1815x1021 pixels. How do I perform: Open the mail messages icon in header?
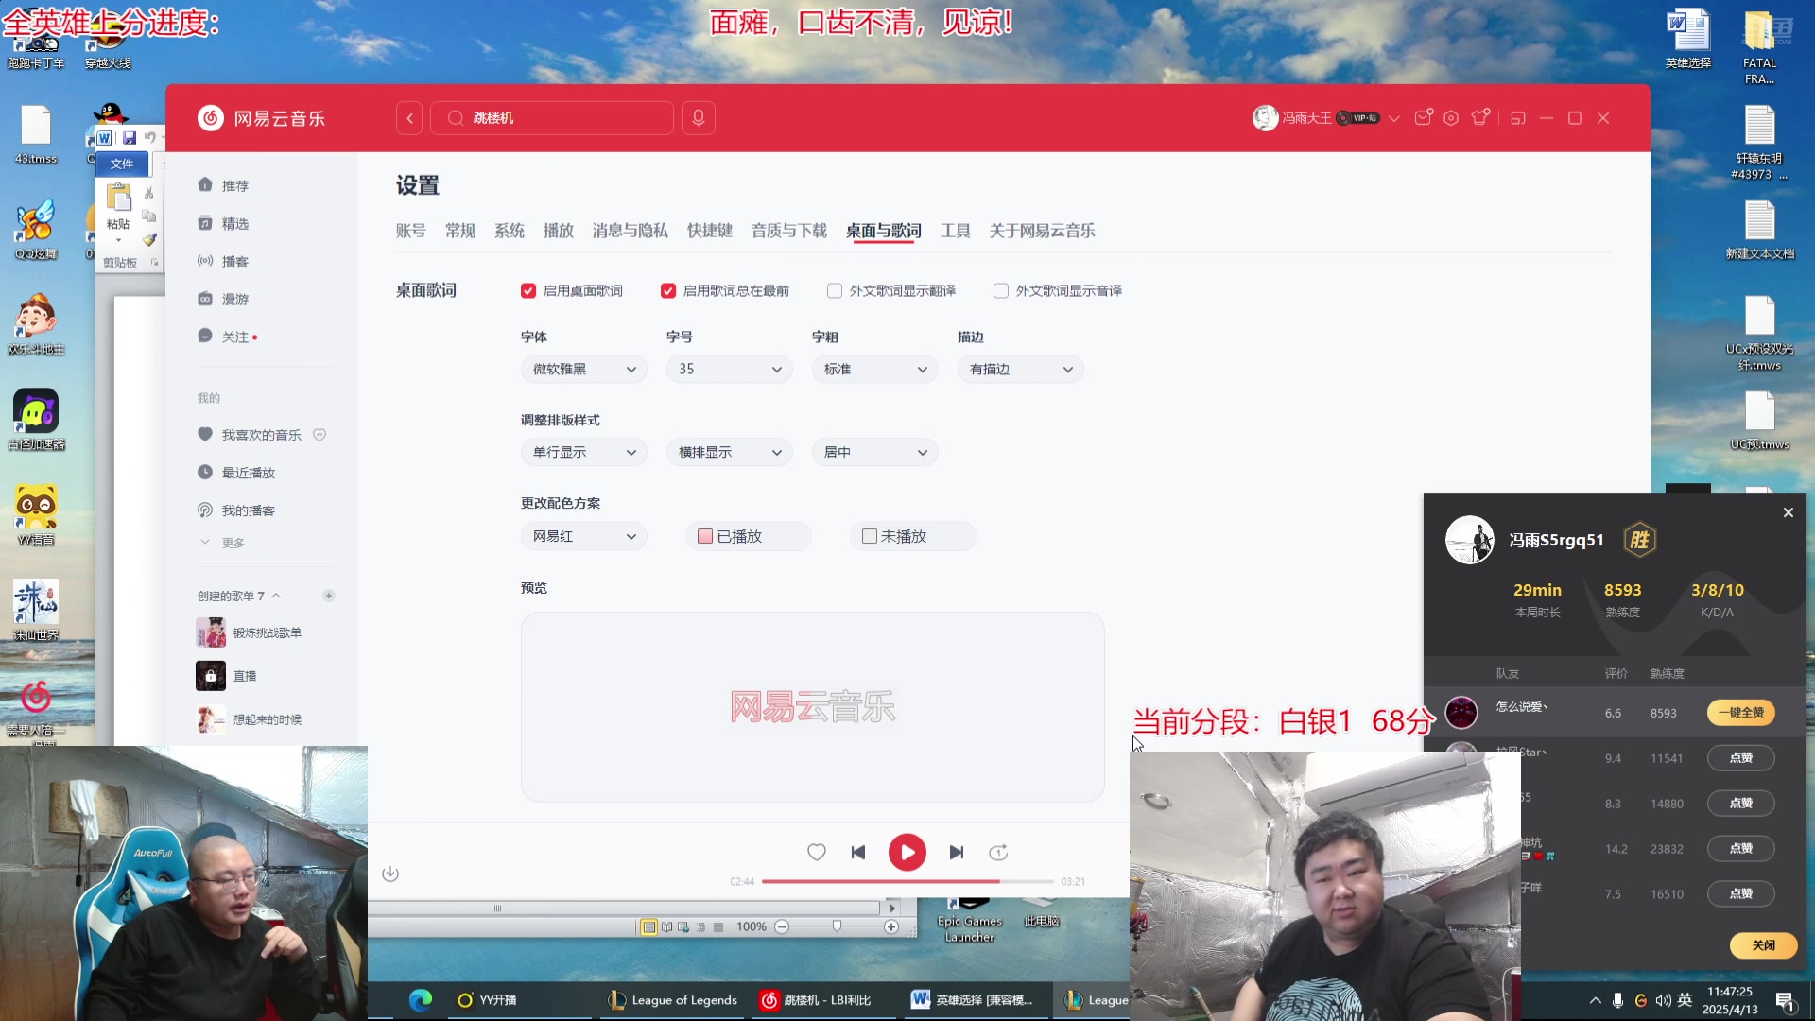[1424, 117]
